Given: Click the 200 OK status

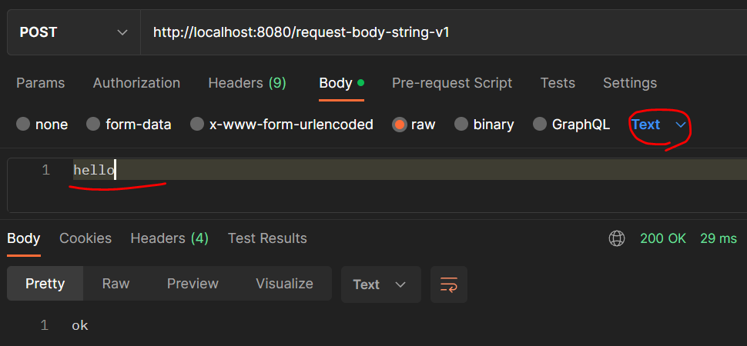Looking at the screenshot, I should point(663,238).
